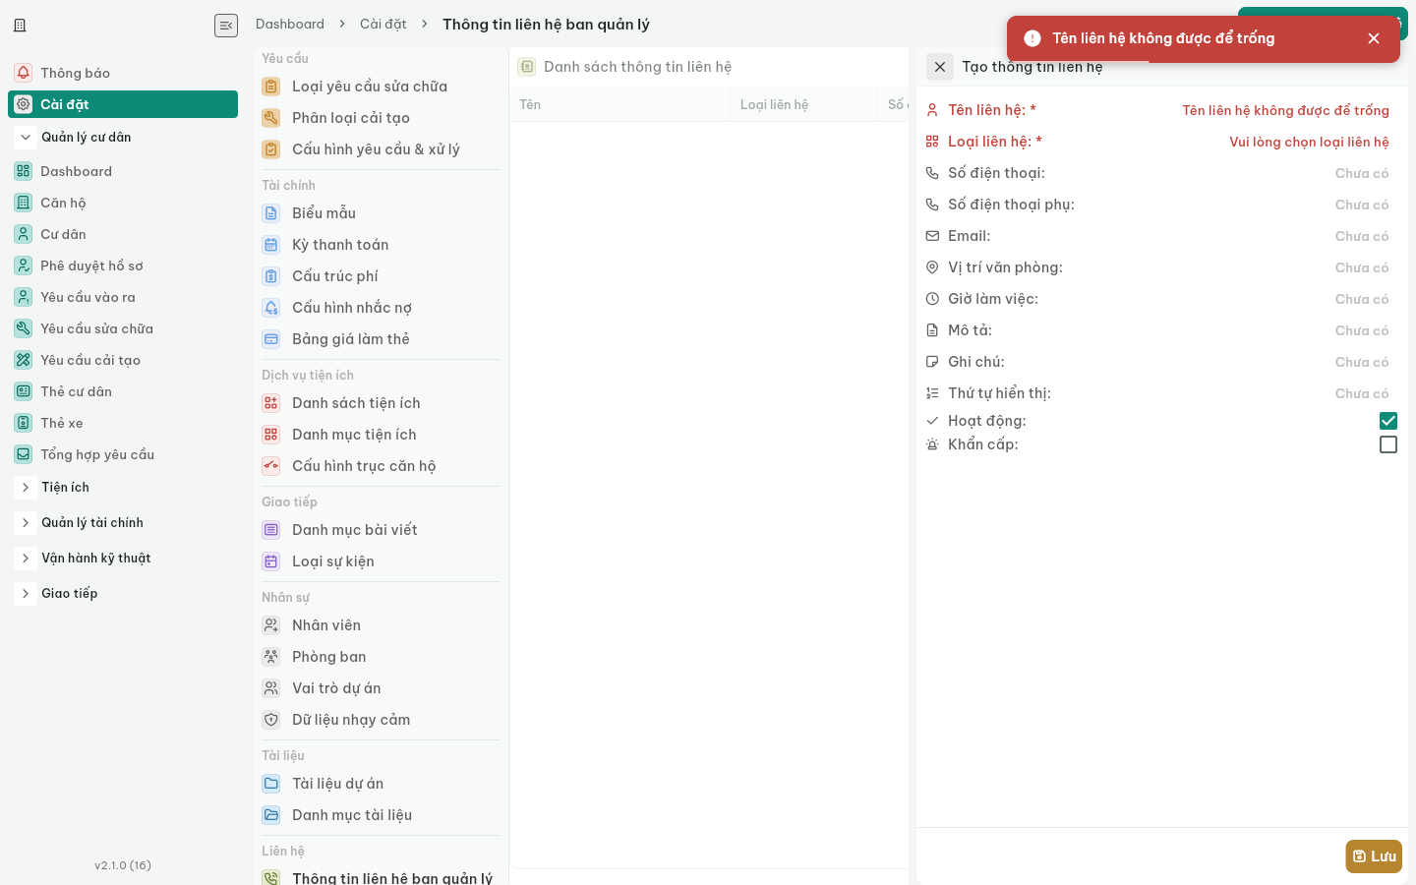Expand the Giao tiếp sidebar group
Image resolution: width=1416 pixels, height=885 pixels.
[26, 594]
